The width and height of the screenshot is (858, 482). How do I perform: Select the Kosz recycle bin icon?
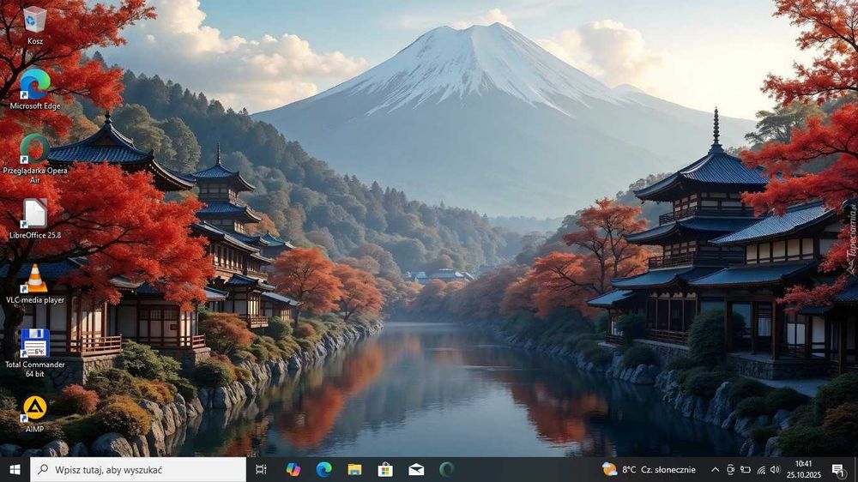(x=34, y=26)
